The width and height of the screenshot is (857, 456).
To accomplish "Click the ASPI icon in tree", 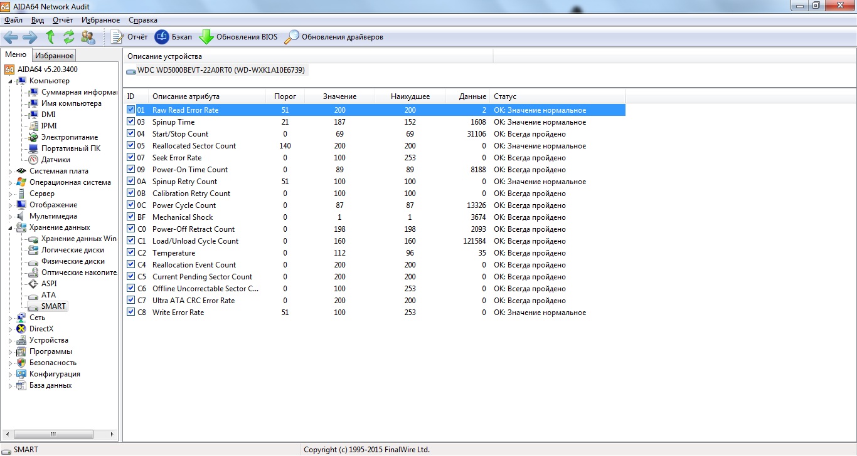I will coord(34,284).
